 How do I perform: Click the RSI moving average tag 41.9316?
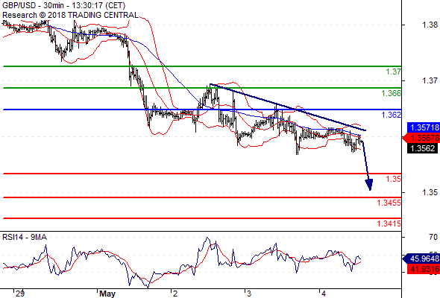pyautogui.click(x=424, y=270)
